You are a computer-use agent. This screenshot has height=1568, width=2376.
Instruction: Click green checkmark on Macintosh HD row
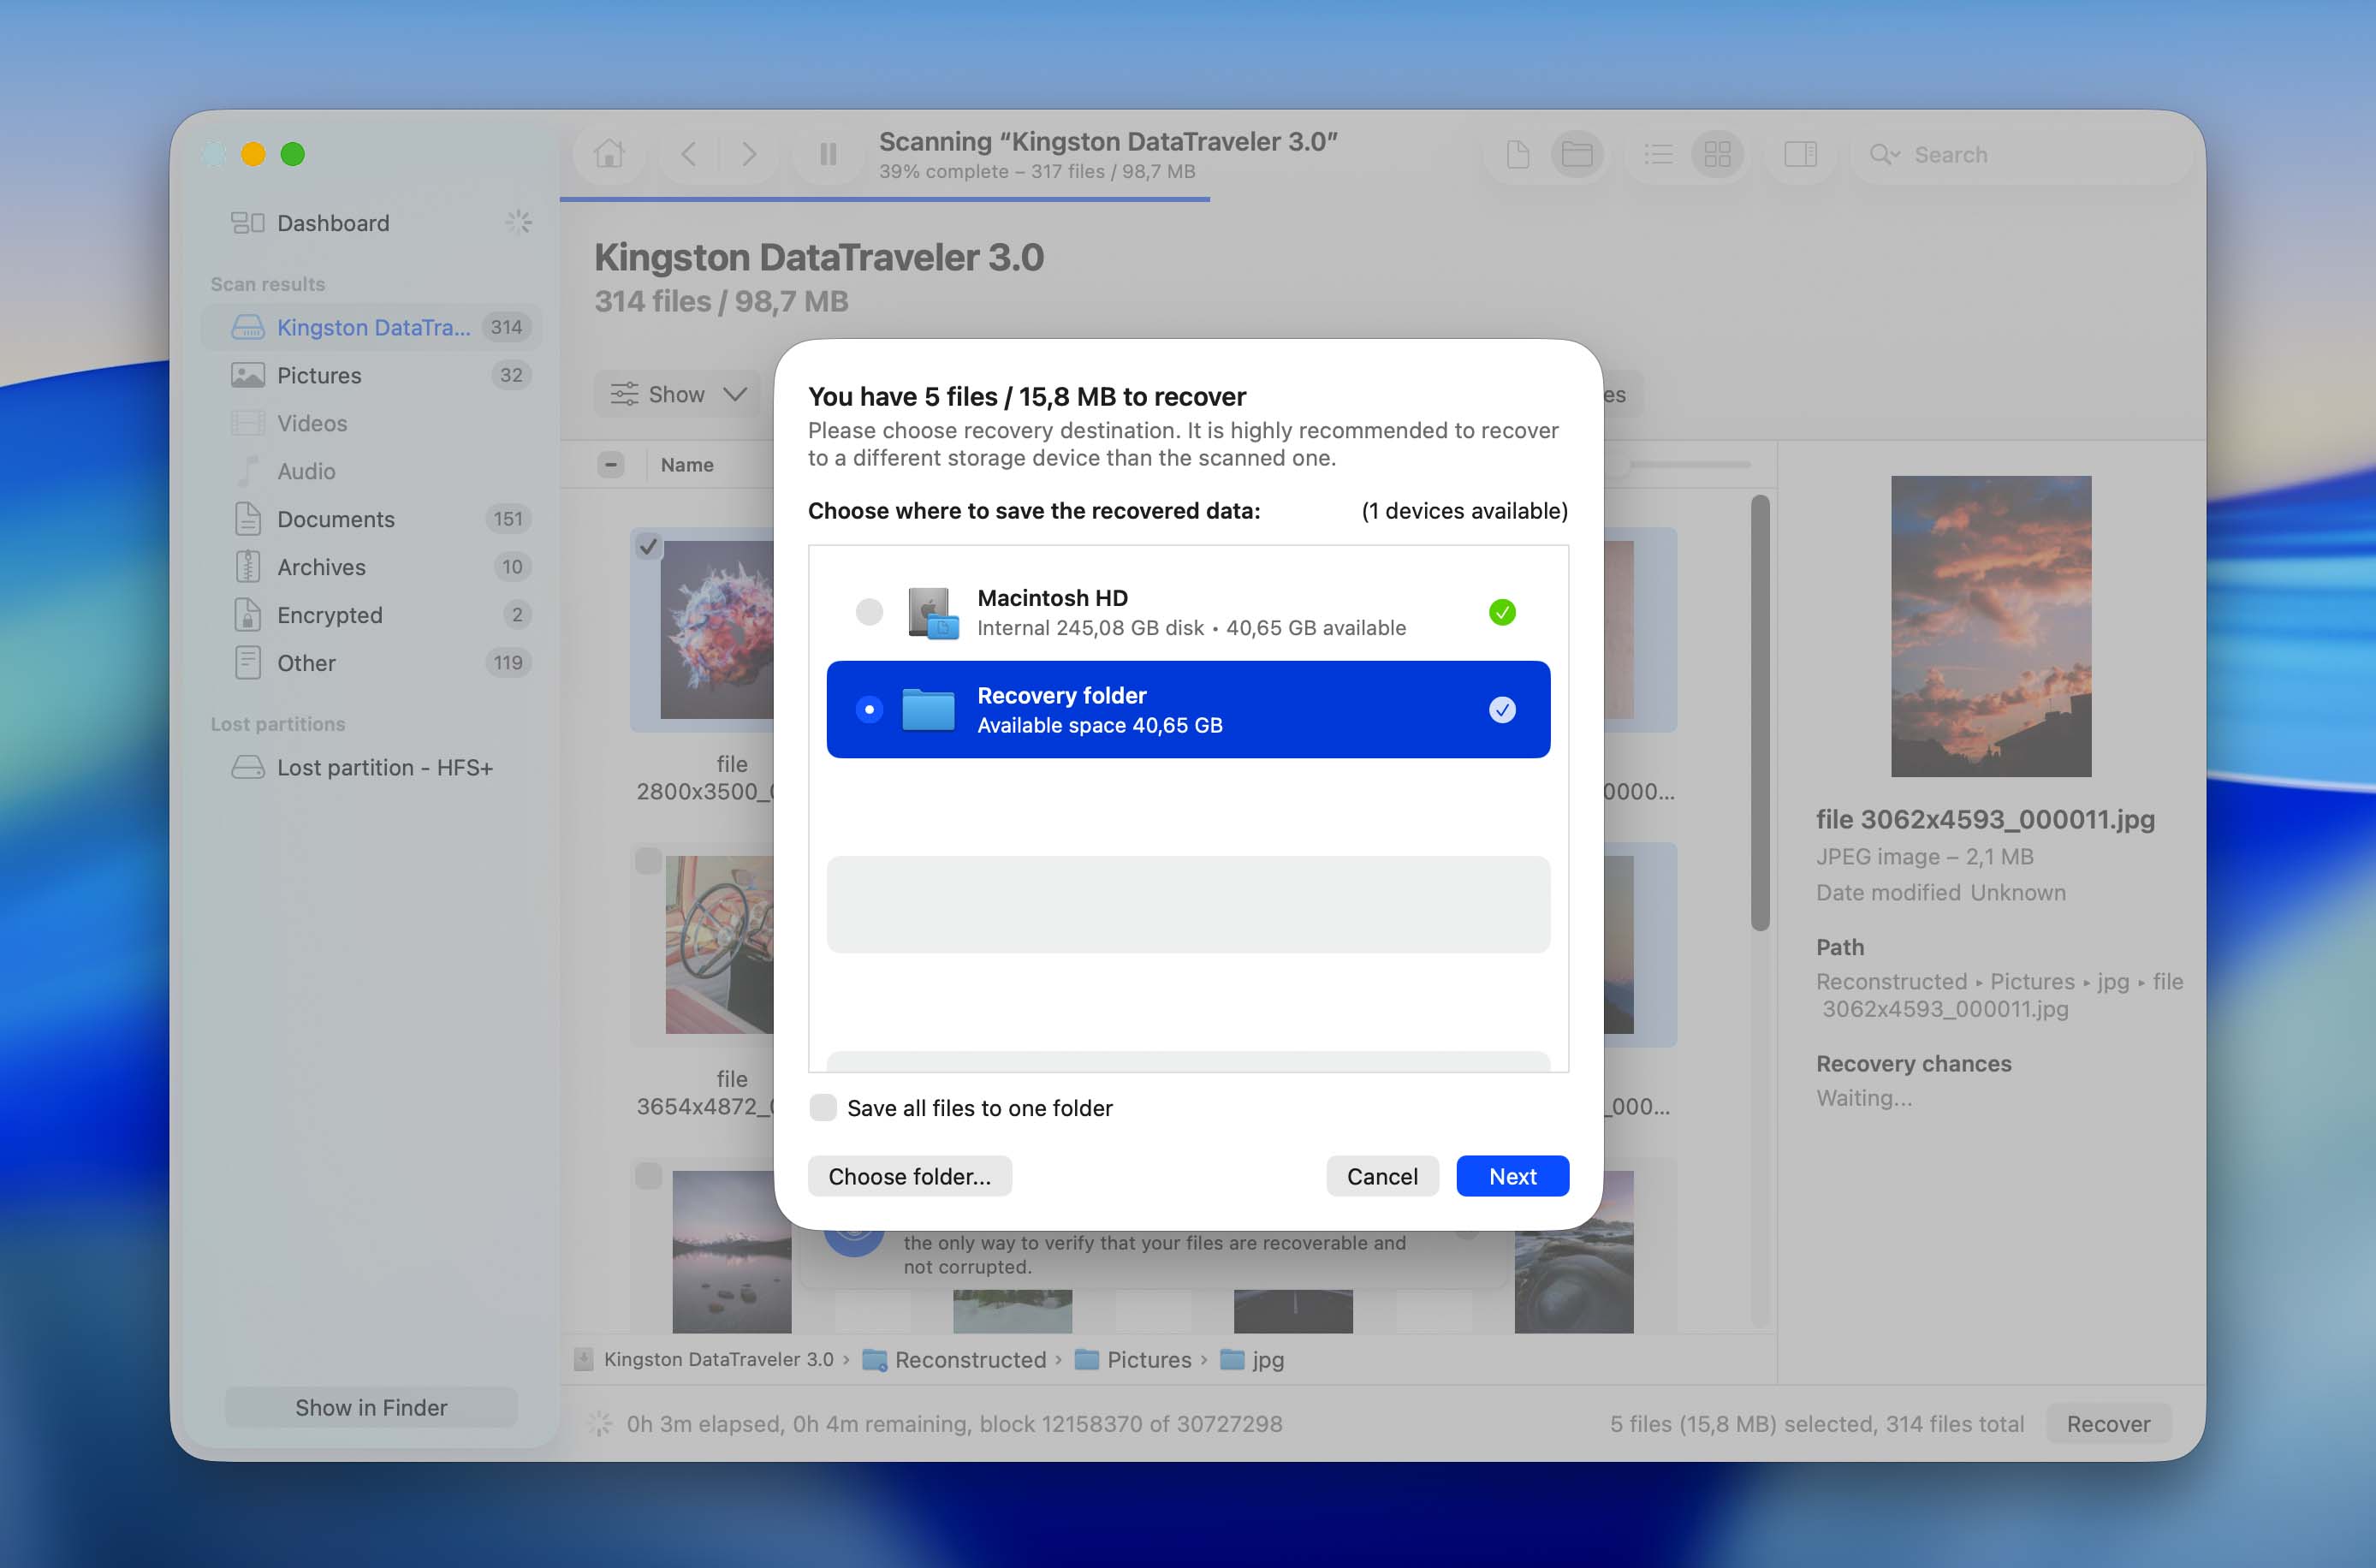pos(1502,611)
